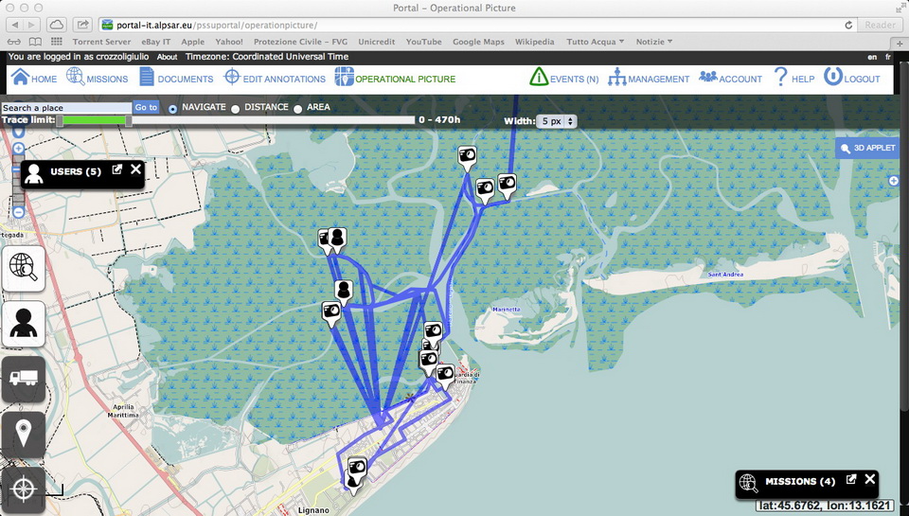
Task: Click the users person sidebar icon
Action: 24,324
